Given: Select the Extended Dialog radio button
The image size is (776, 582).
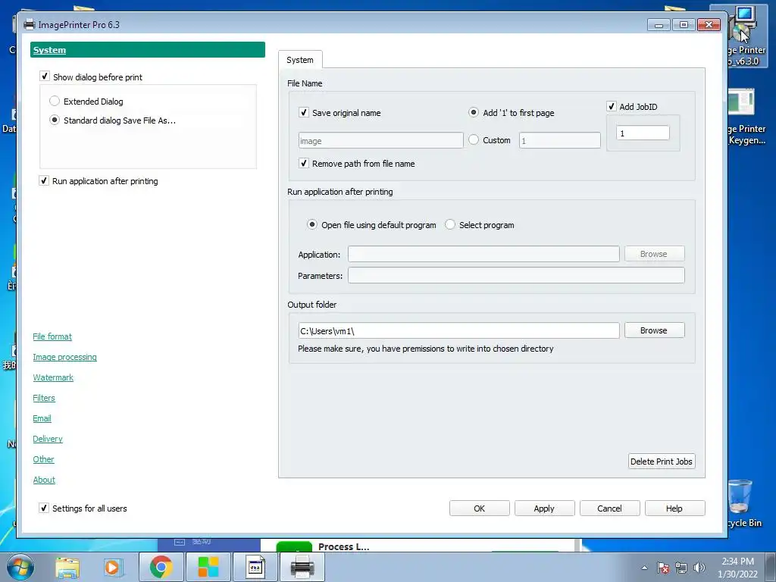Looking at the screenshot, I should coord(55,101).
